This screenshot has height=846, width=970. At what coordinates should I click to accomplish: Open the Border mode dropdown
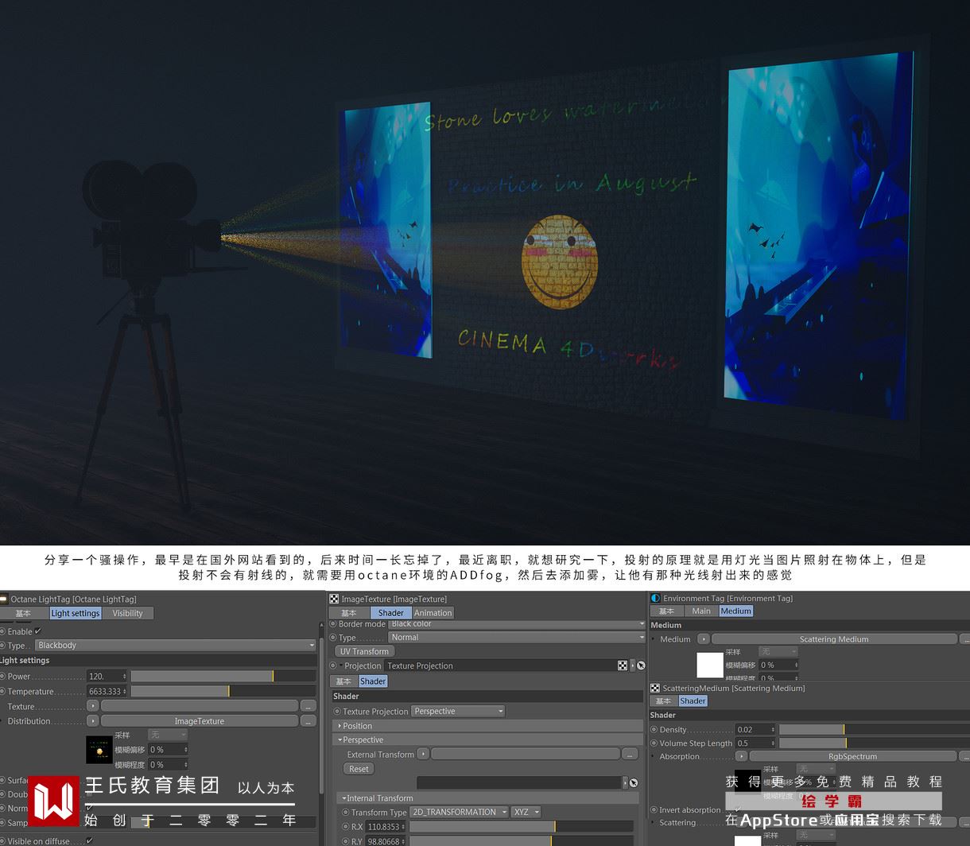pyautogui.click(x=517, y=624)
